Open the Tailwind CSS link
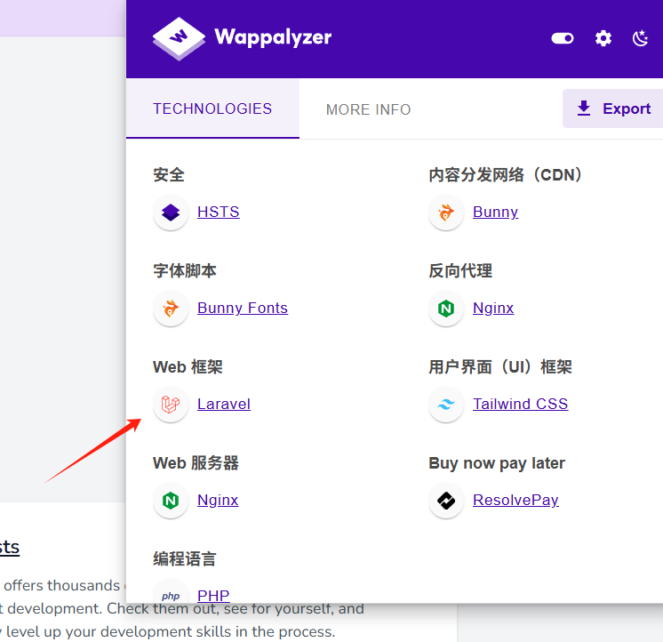Viewport: 663px width, 642px height. click(x=521, y=404)
